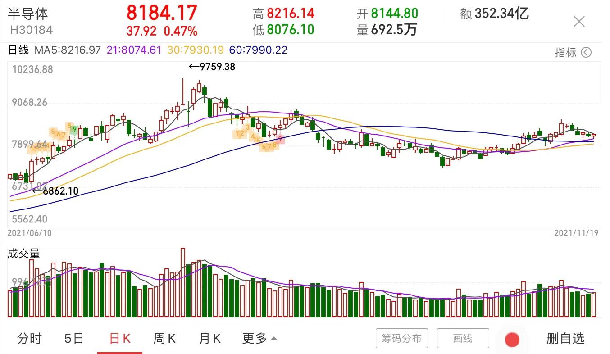
Task: Open the 月K chart tab
Action: 210,338
